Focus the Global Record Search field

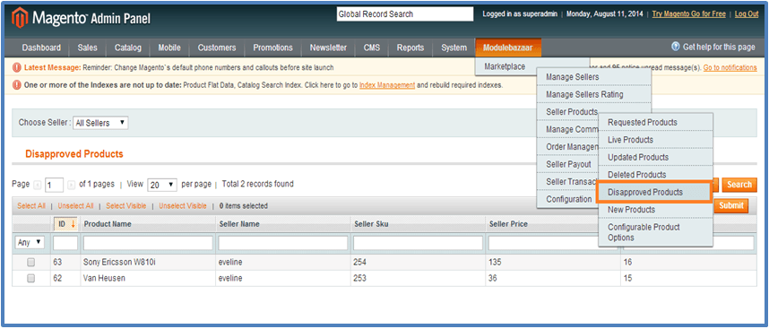coord(404,14)
